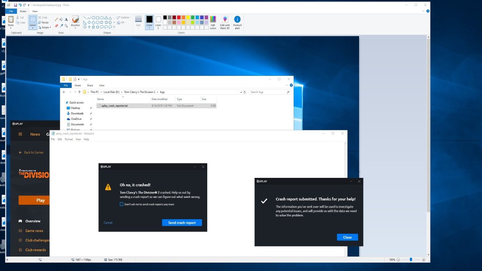Switch to Paint's View tab
The image size is (482, 271).
pyautogui.click(x=35, y=11)
